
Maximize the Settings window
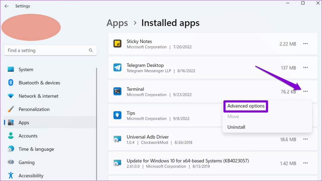point(303,3)
